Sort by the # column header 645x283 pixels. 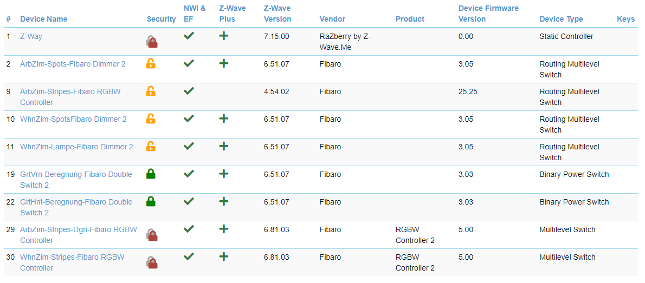[9, 19]
